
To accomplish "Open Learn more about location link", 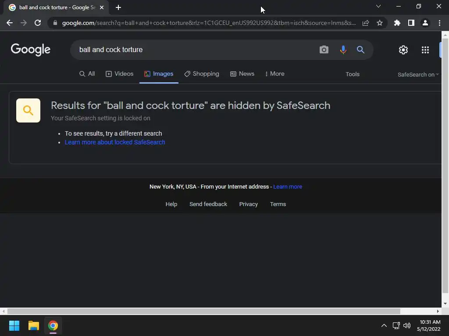I will (x=288, y=186).
